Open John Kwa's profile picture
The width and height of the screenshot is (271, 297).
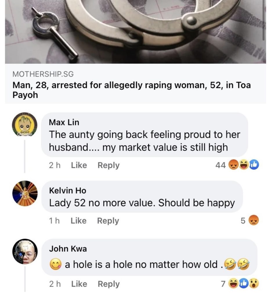click(25, 251)
